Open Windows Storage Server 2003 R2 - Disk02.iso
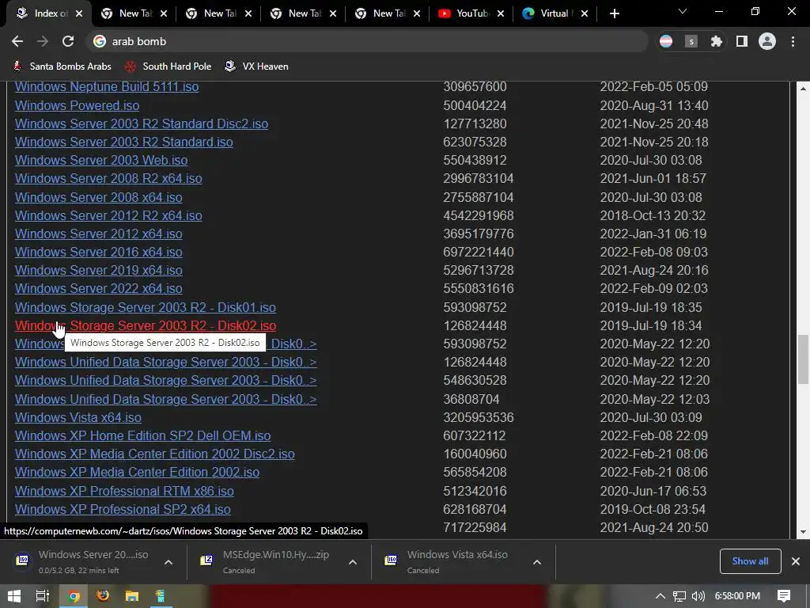The height and width of the screenshot is (608, 810). tap(146, 325)
